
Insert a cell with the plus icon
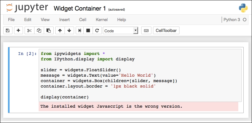pyautogui.click(x=19, y=30)
